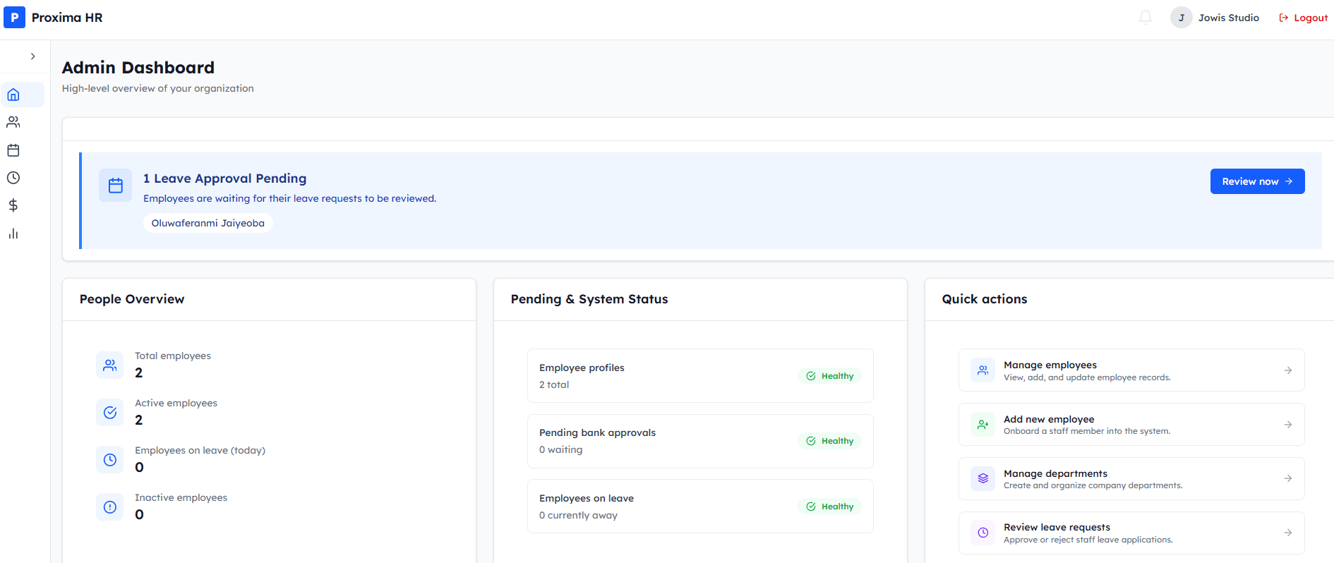Click the Manage departments layers icon
The image size is (1334, 563).
pos(983,478)
